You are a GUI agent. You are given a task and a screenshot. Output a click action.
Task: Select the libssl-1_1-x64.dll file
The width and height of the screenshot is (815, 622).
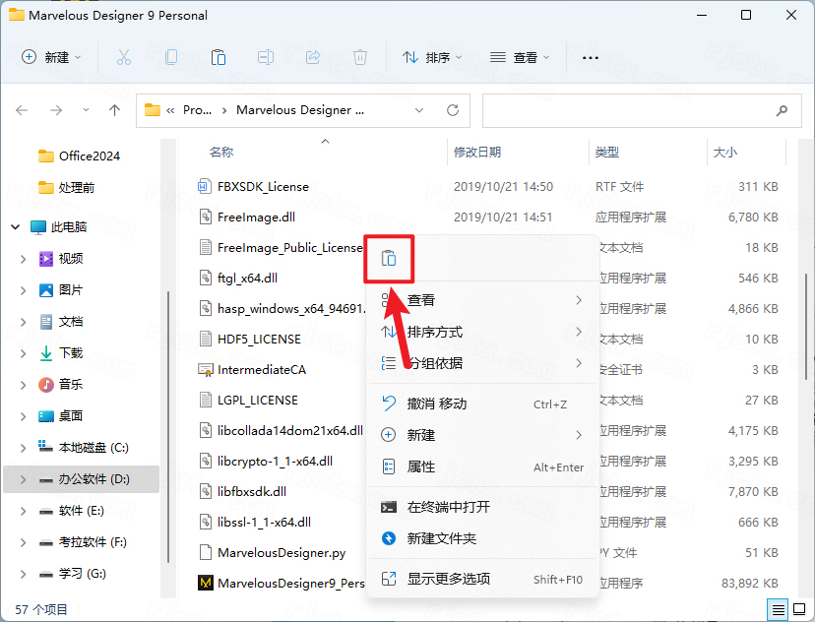coord(255,523)
